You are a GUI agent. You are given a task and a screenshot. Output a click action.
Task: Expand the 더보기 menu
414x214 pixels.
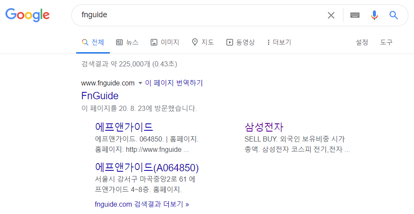pos(279,42)
